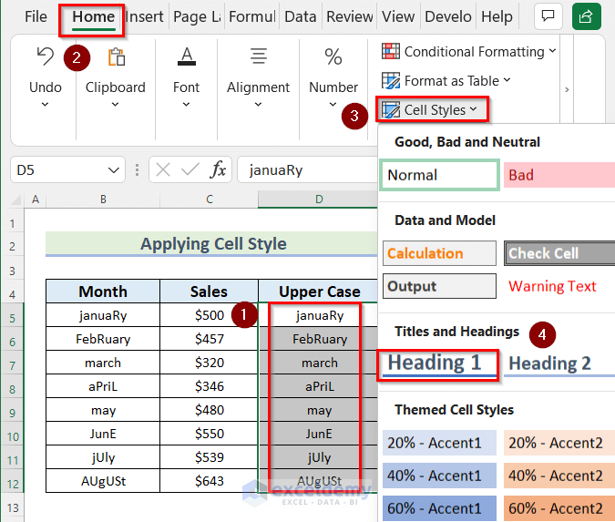
Task: Click the Comments speech bubble icon
Action: pyautogui.click(x=548, y=16)
